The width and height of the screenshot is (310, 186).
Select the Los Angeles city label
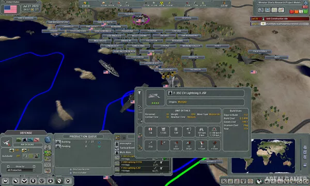[x=114, y=36]
